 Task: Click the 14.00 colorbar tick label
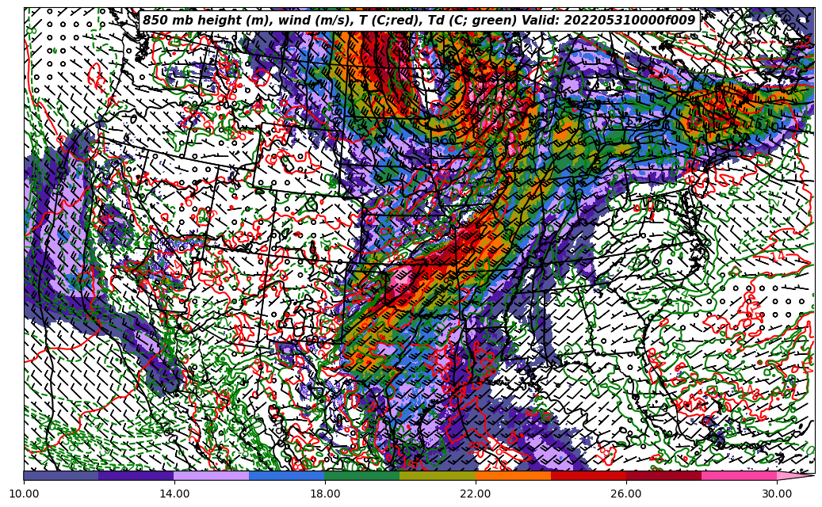[x=174, y=494]
